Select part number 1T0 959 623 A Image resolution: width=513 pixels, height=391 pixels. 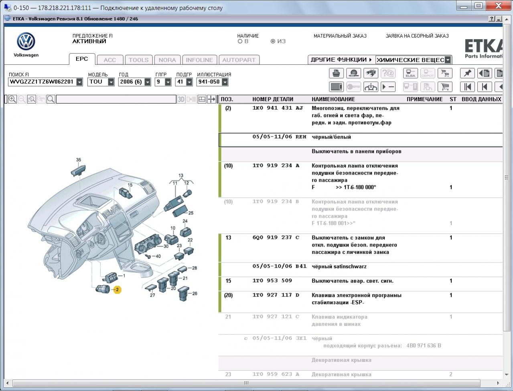(x=276, y=375)
